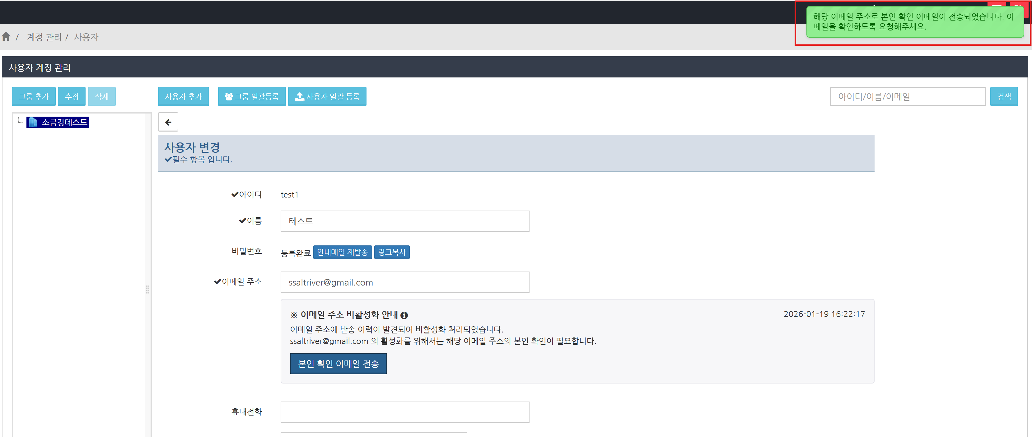
Task: Click the home icon in breadcrumb
Action: coord(6,37)
